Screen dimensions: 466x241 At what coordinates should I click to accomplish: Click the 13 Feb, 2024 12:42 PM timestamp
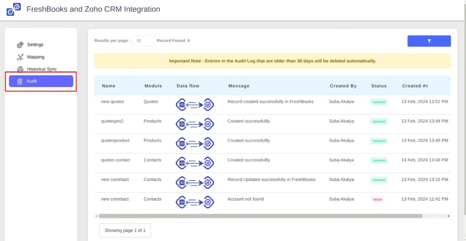(x=425, y=199)
